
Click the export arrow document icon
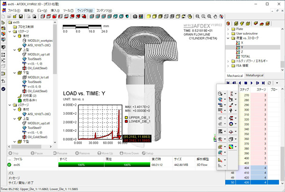(34, 17)
